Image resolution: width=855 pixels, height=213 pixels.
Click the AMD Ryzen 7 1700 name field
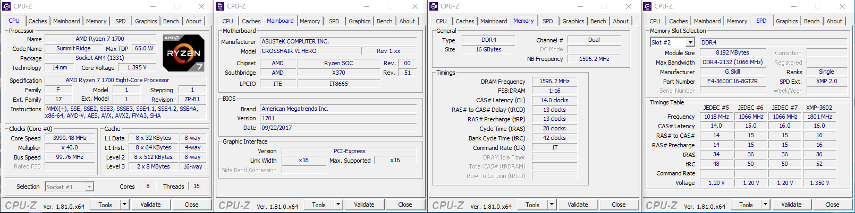(100, 39)
